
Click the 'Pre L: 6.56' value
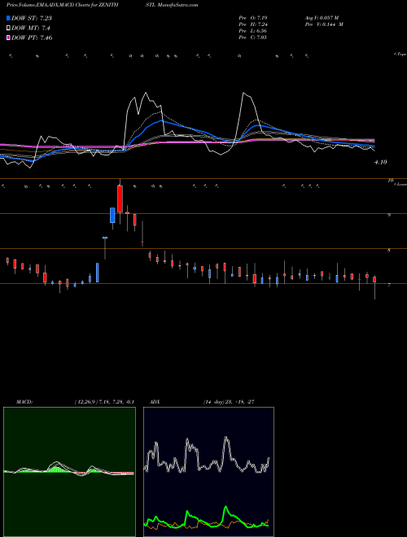(252, 31)
